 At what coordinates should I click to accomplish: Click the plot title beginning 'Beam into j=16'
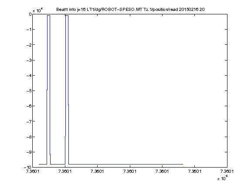coord(130,10)
